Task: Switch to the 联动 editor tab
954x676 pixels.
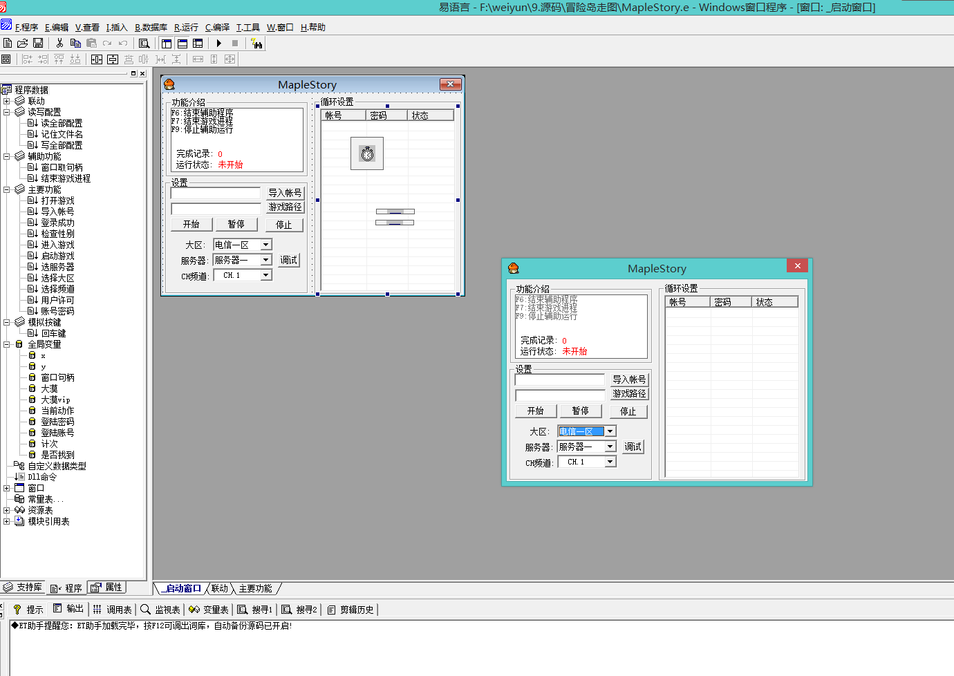Action: 220,589
